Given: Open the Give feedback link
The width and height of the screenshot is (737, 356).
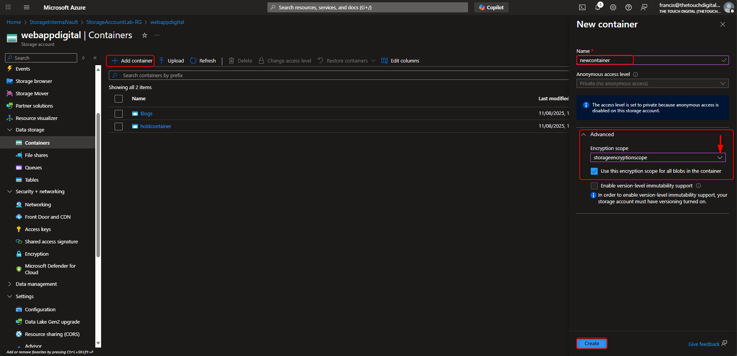Looking at the screenshot, I should coord(703,344).
